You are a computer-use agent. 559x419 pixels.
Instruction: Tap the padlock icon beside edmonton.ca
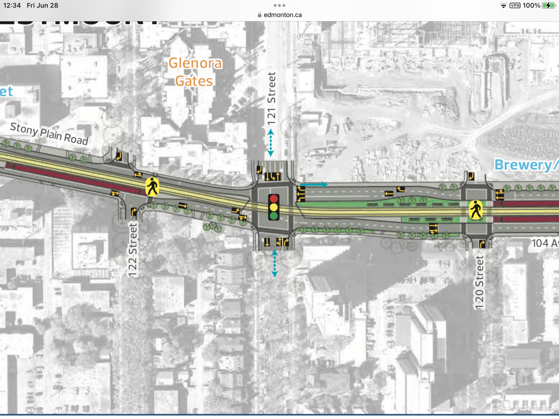point(259,15)
